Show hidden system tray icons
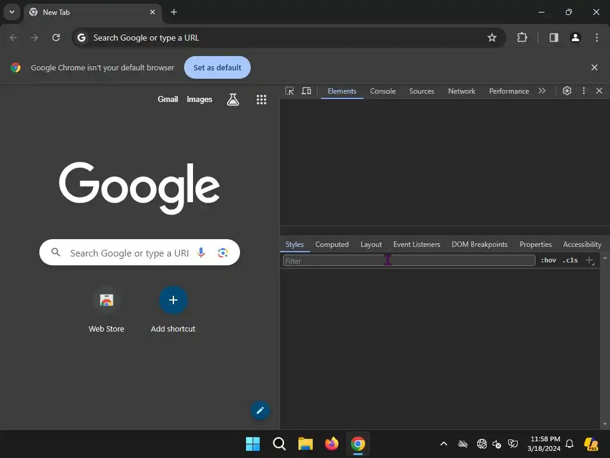Image resolution: width=610 pixels, height=458 pixels. tap(443, 444)
